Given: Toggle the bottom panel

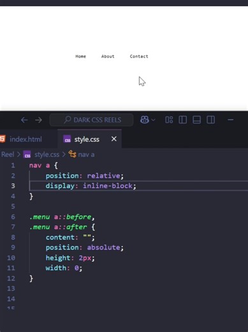Looking at the screenshot, I should pyautogui.click(x=196, y=120).
